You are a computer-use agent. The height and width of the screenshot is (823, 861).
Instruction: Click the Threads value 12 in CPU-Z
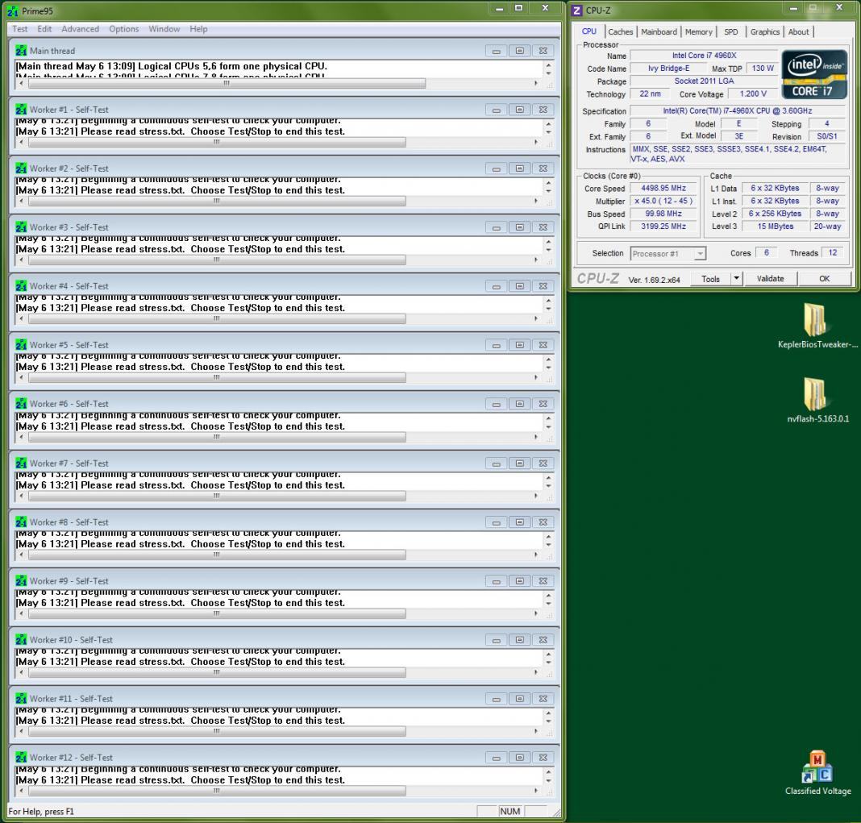pyautogui.click(x=833, y=252)
